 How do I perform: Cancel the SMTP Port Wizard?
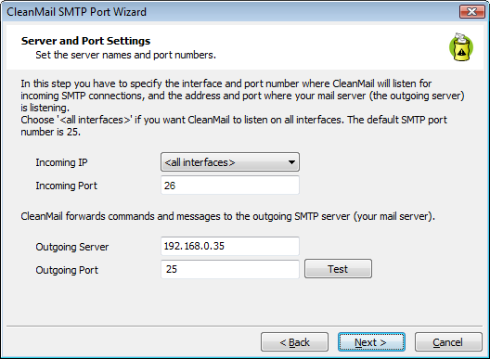(448, 342)
